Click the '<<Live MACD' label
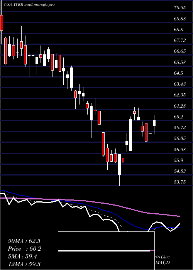The width and height of the screenshot is (193, 270). pos(163,260)
